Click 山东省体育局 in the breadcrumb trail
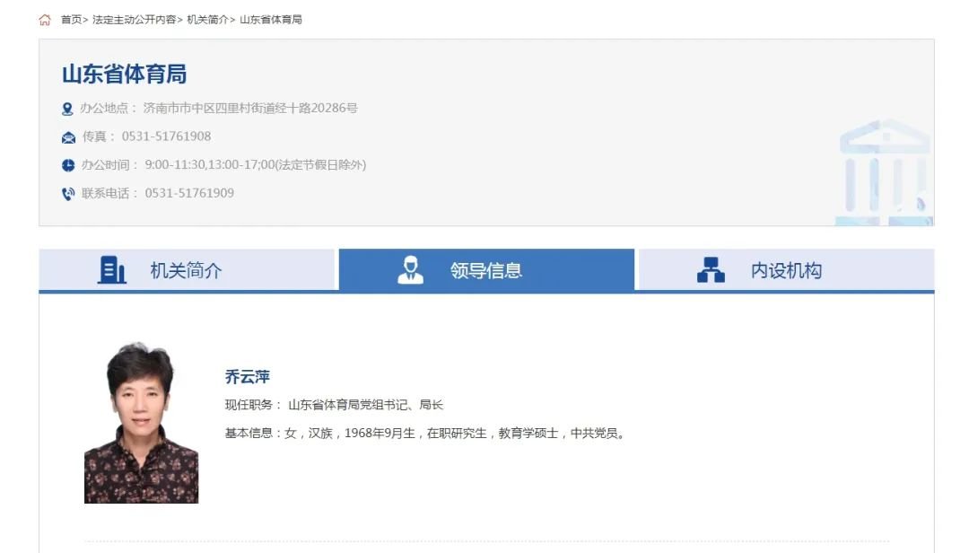Screen dimensions: 969x553 tap(272, 19)
